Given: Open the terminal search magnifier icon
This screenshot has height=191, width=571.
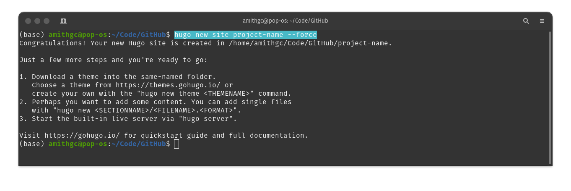Looking at the screenshot, I should [x=526, y=21].
